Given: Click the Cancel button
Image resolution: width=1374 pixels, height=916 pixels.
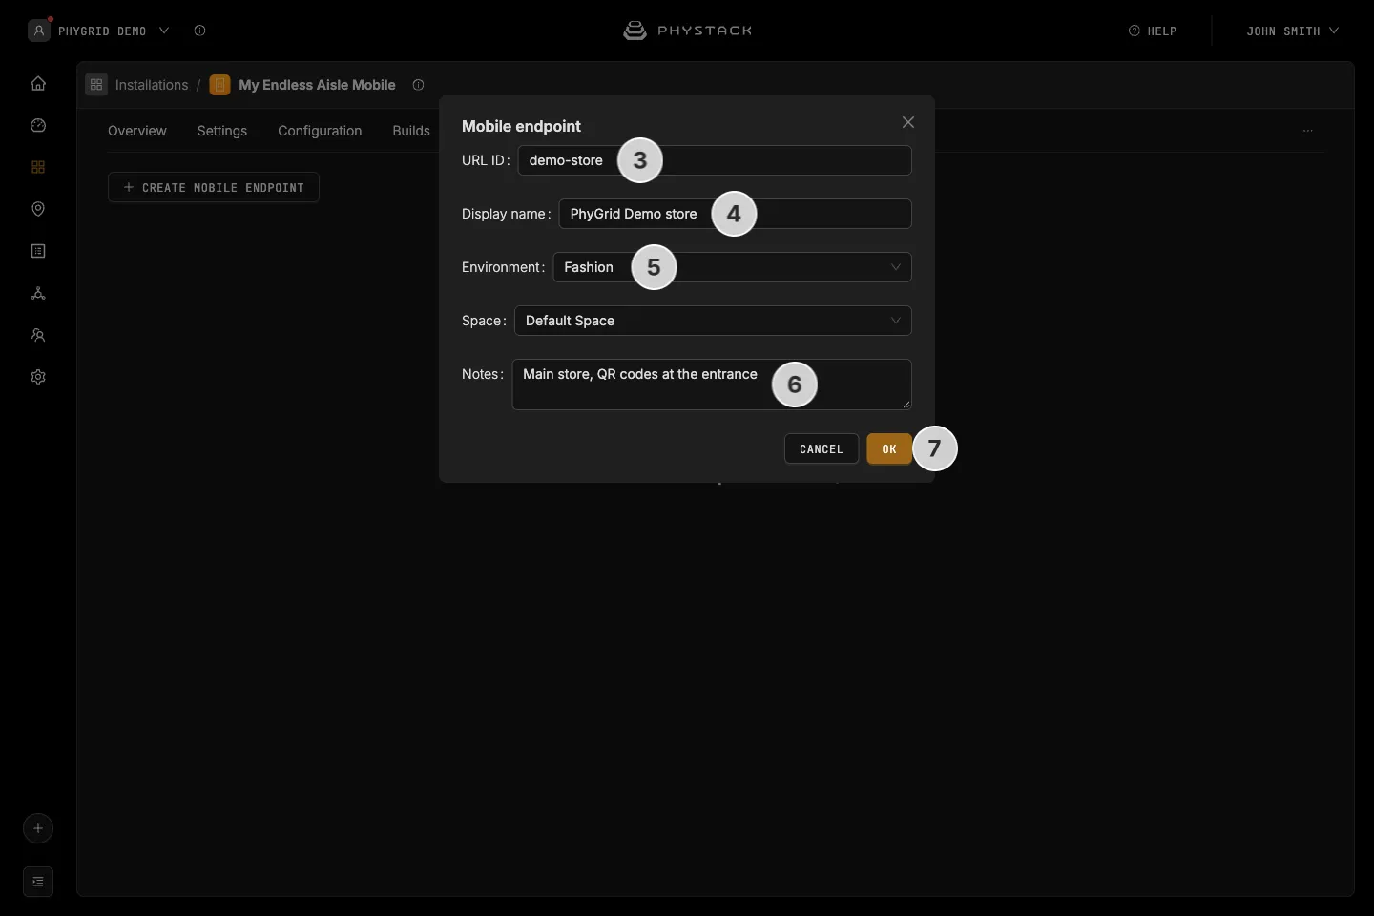Looking at the screenshot, I should [x=822, y=448].
